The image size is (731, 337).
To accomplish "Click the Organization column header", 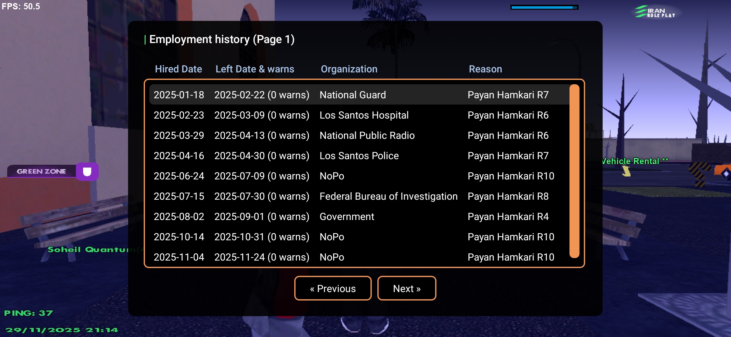I will tap(349, 69).
